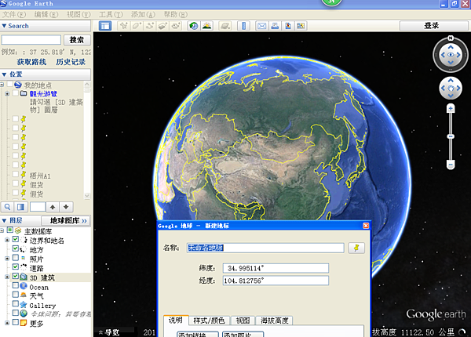Screen dimensions: 471x337
Task: Toggle sunlight across the landscape icon
Action: point(207,26)
